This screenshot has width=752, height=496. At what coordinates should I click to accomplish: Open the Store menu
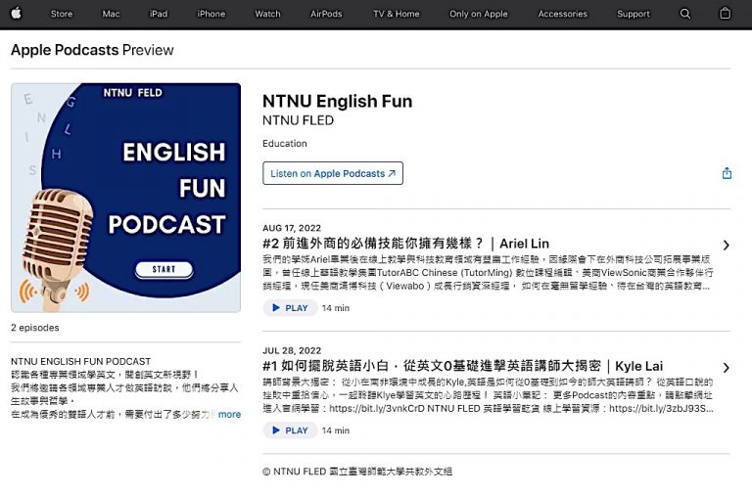(62, 14)
